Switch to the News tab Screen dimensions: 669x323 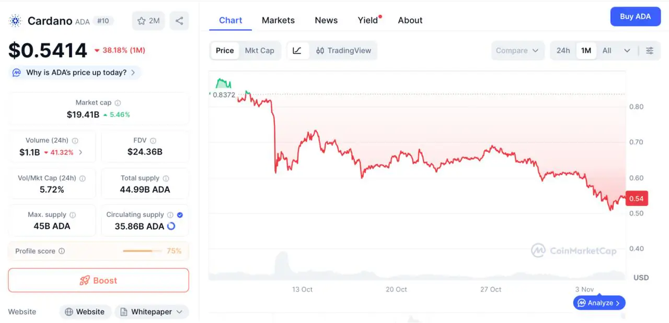pyautogui.click(x=326, y=20)
